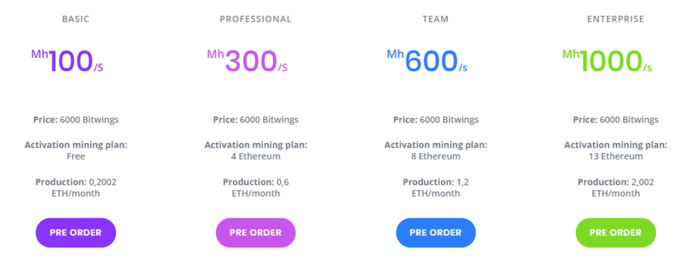Select the BASIC plan heading
Image resolution: width=697 pixels, height=275 pixels.
click(x=76, y=19)
